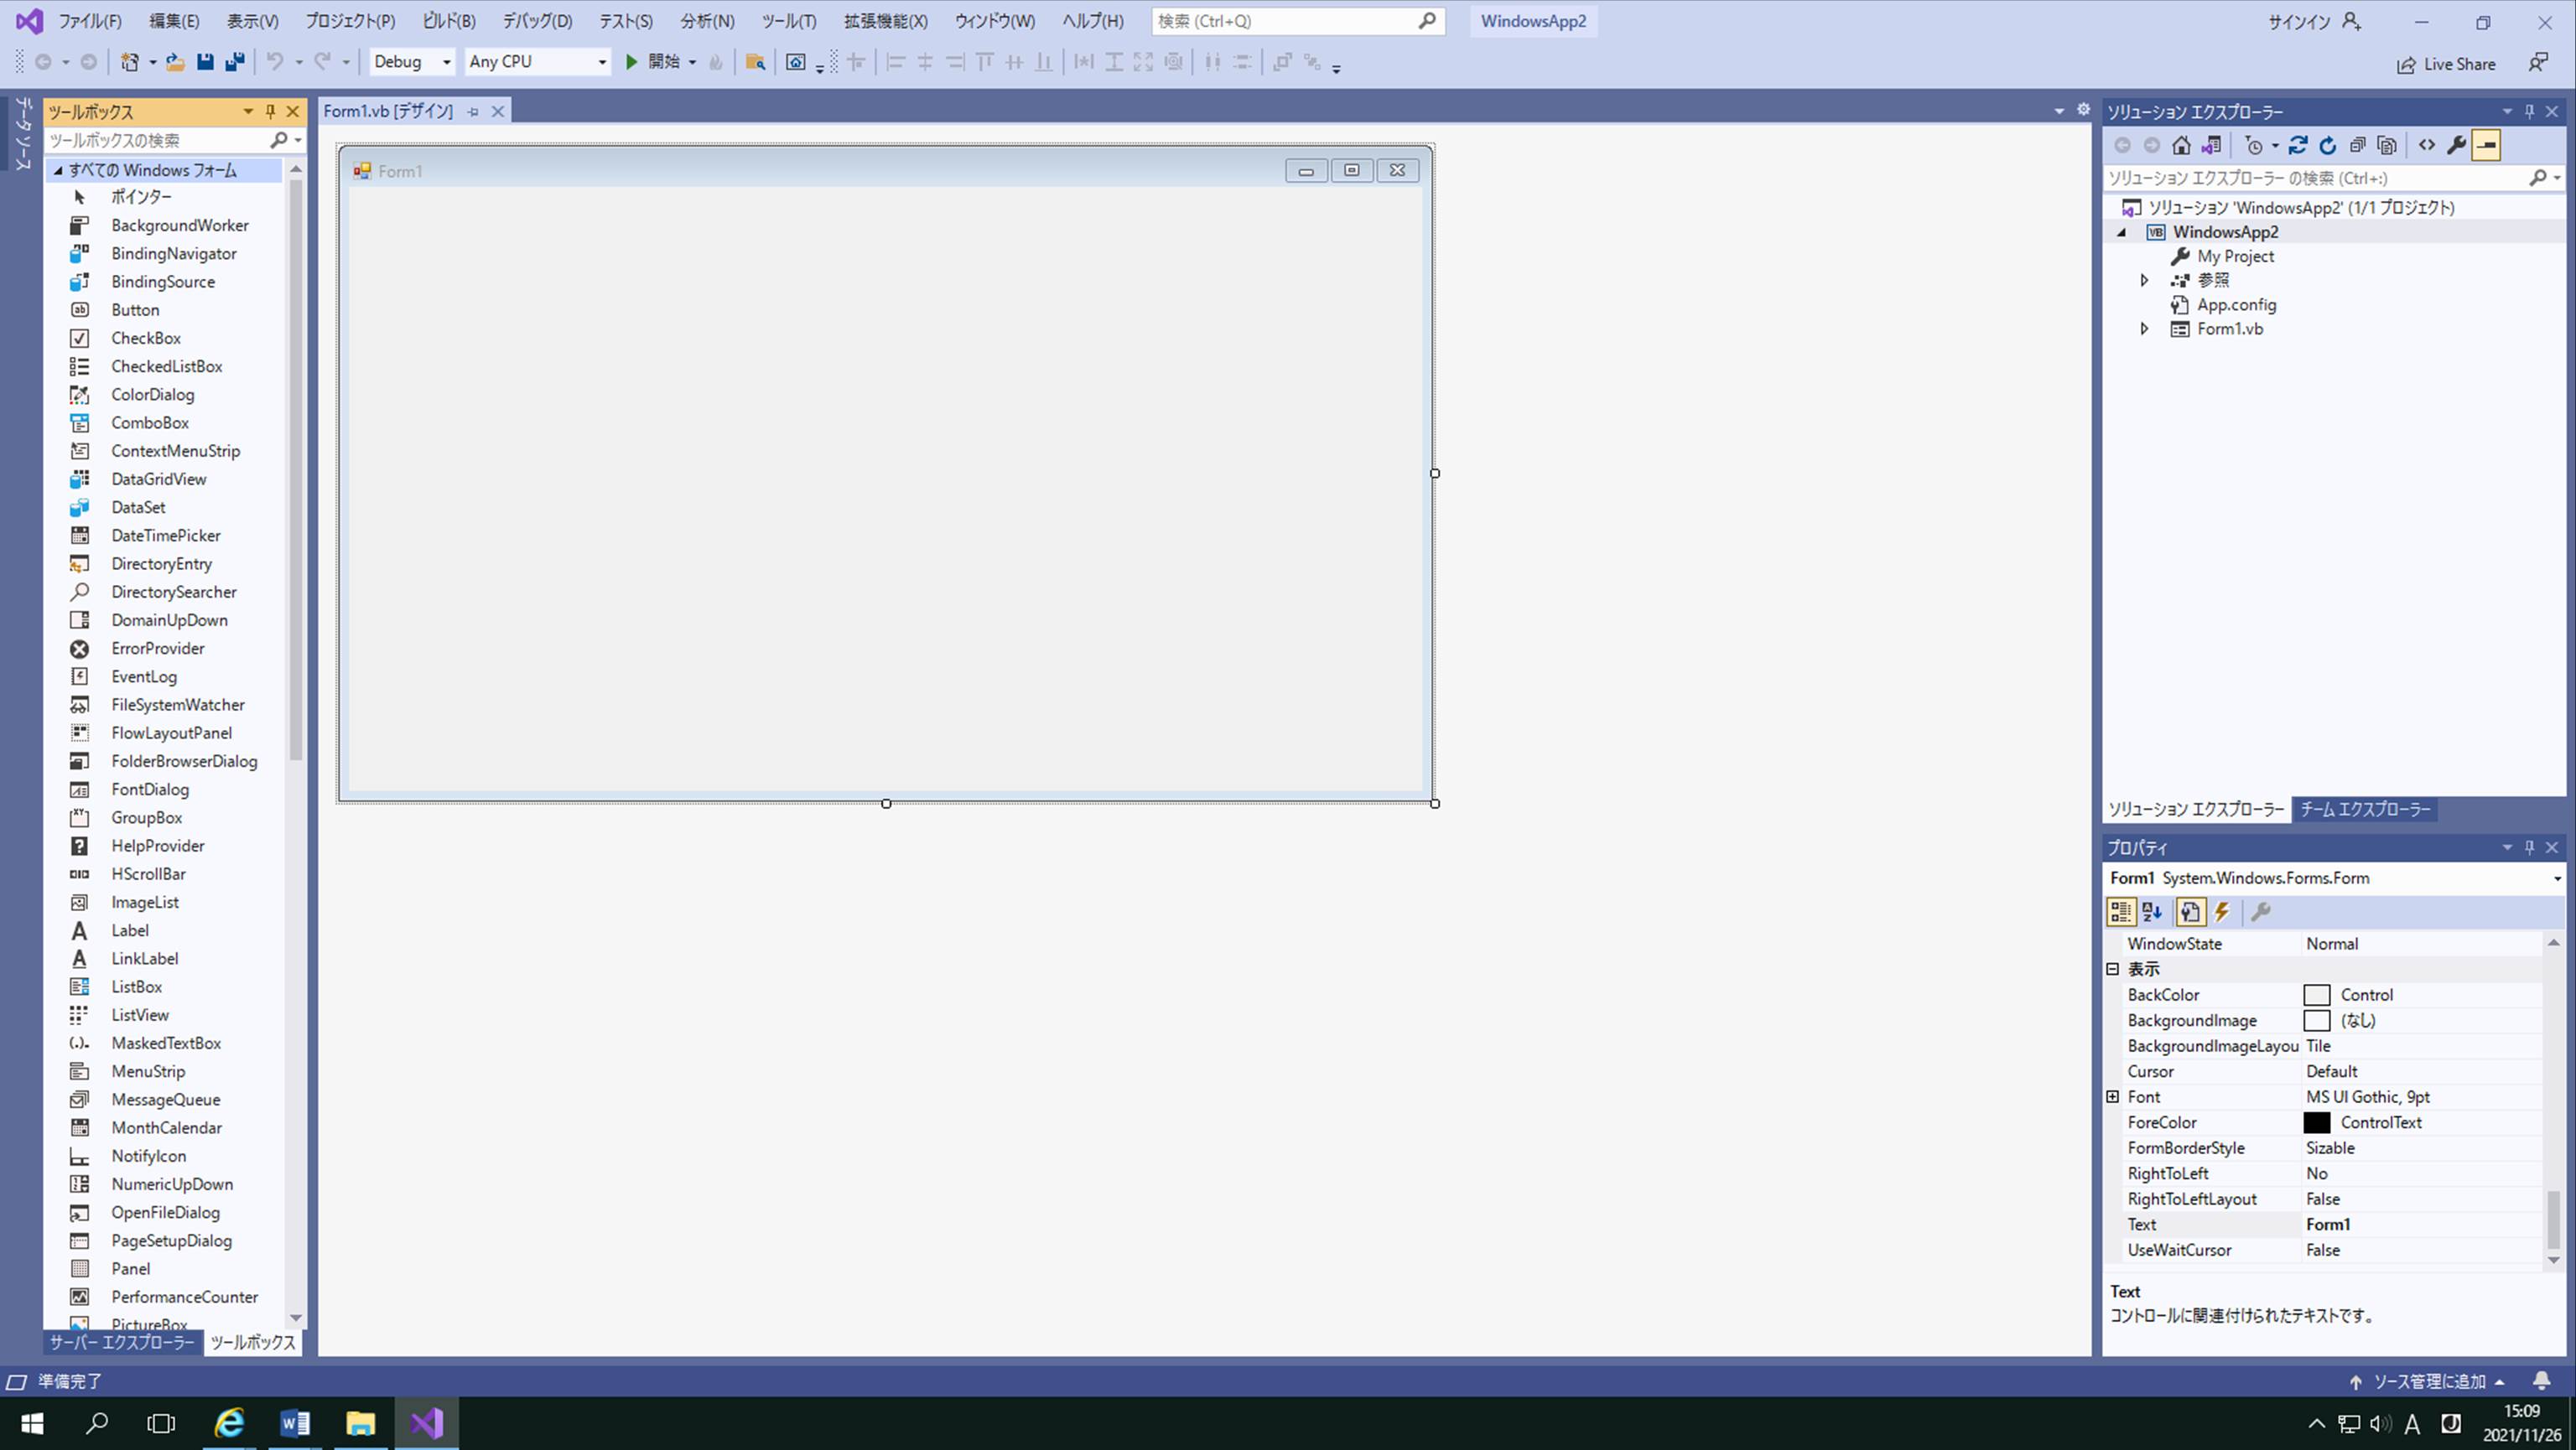The width and height of the screenshot is (2576, 1450).
Task: Click the Open File folder icon
Action: coord(175,62)
